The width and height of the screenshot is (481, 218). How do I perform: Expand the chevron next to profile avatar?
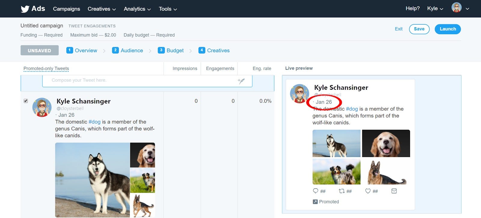(467, 9)
